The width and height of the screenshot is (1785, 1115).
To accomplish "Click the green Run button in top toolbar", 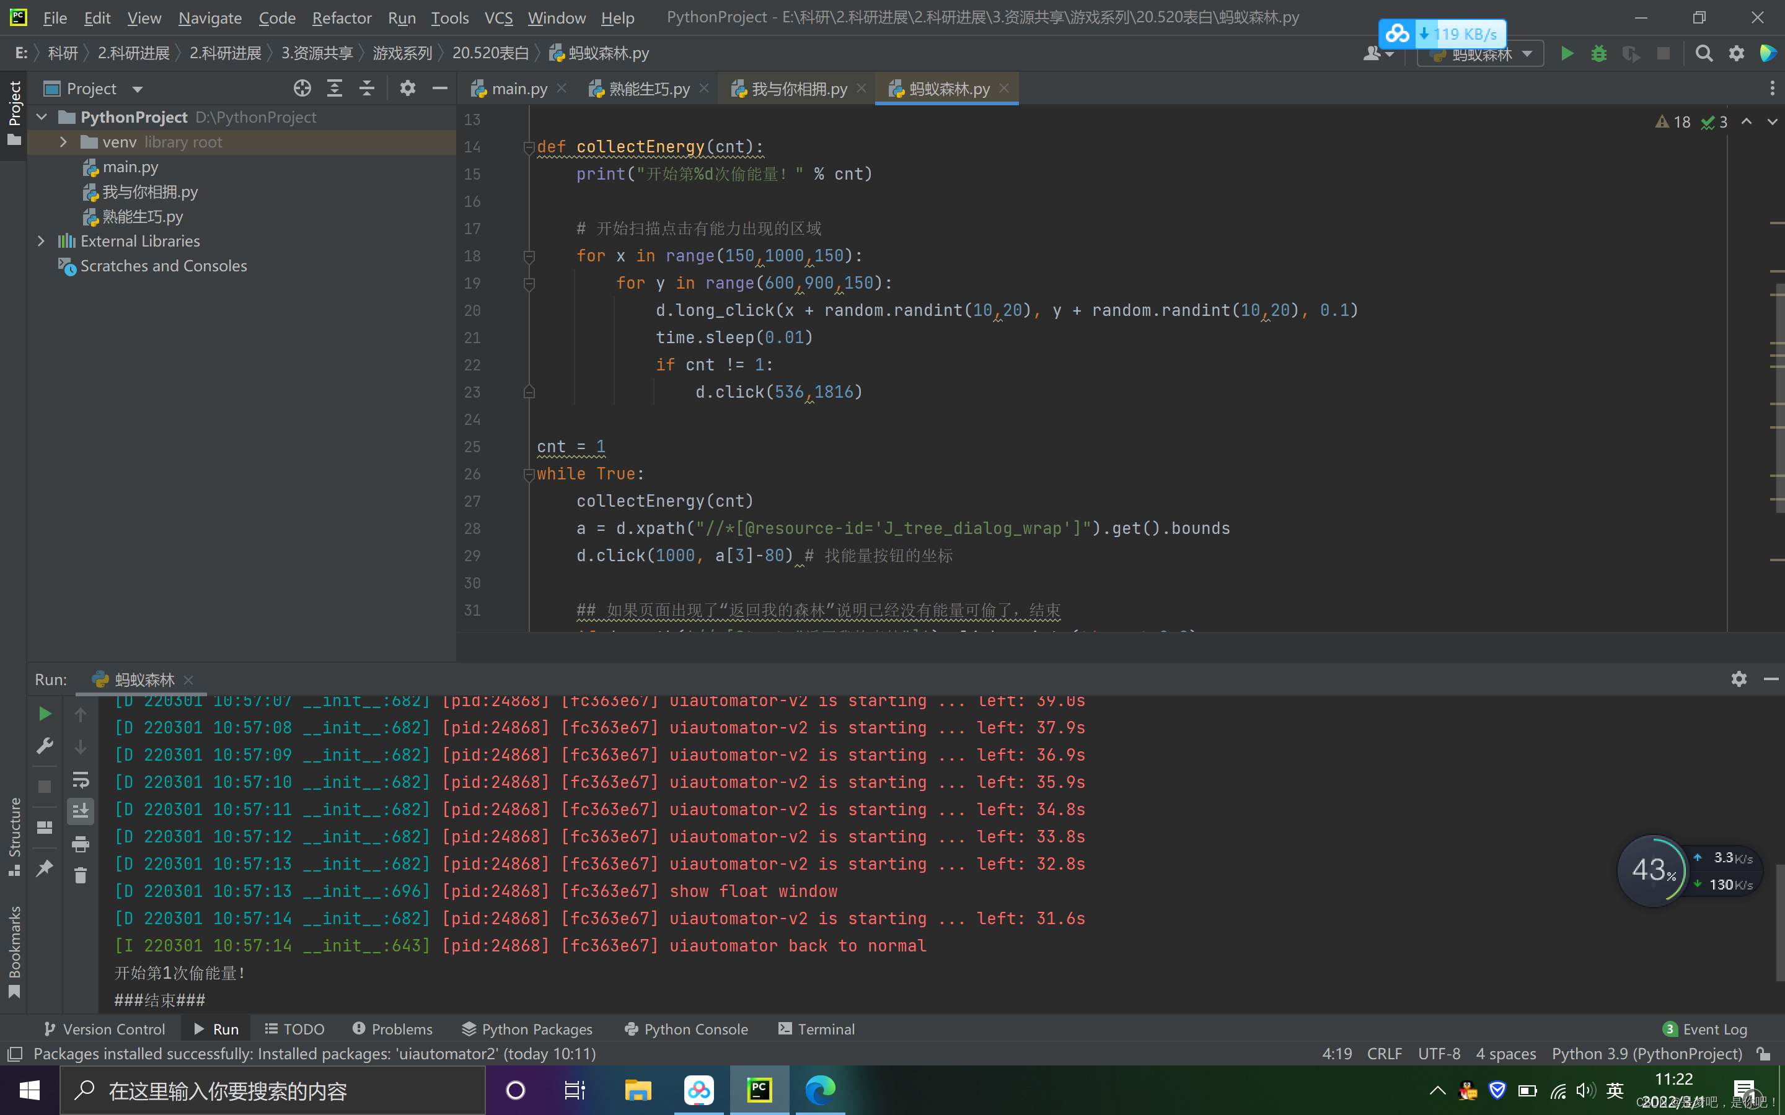I will click(1567, 54).
